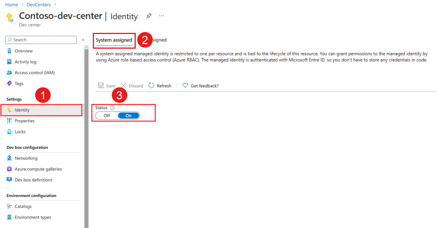Click the Properties bars icon
Image resolution: width=437 pixels, height=228 pixels.
(9, 121)
